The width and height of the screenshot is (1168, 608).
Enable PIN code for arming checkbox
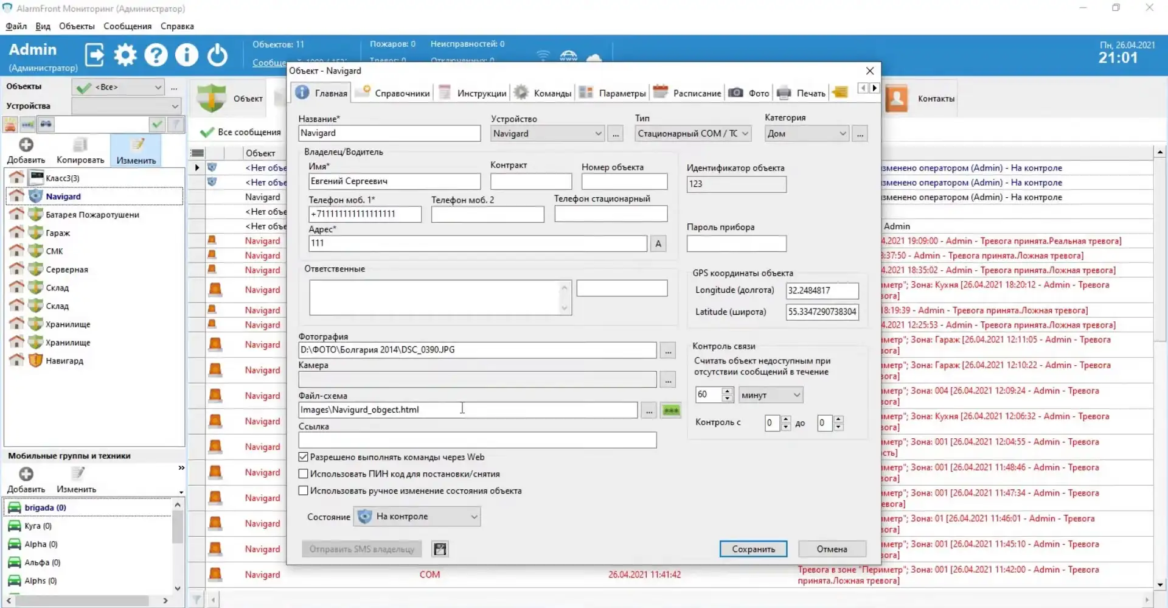[x=304, y=474]
